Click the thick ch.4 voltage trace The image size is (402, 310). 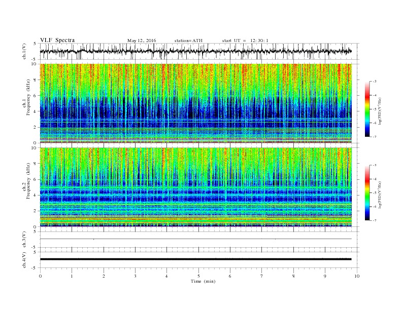(196, 259)
